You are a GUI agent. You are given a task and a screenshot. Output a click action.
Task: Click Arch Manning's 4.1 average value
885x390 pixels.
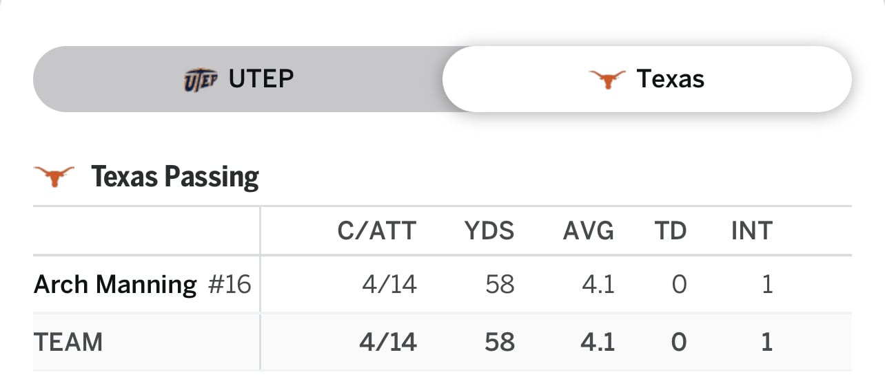coord(598,284)
